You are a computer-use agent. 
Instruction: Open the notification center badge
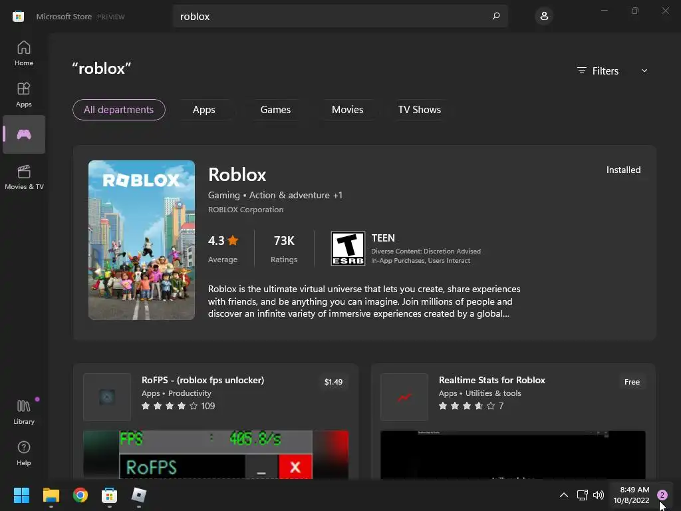click(x=662, y=495)
